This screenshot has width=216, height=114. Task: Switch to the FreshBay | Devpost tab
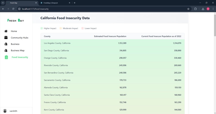55,3
